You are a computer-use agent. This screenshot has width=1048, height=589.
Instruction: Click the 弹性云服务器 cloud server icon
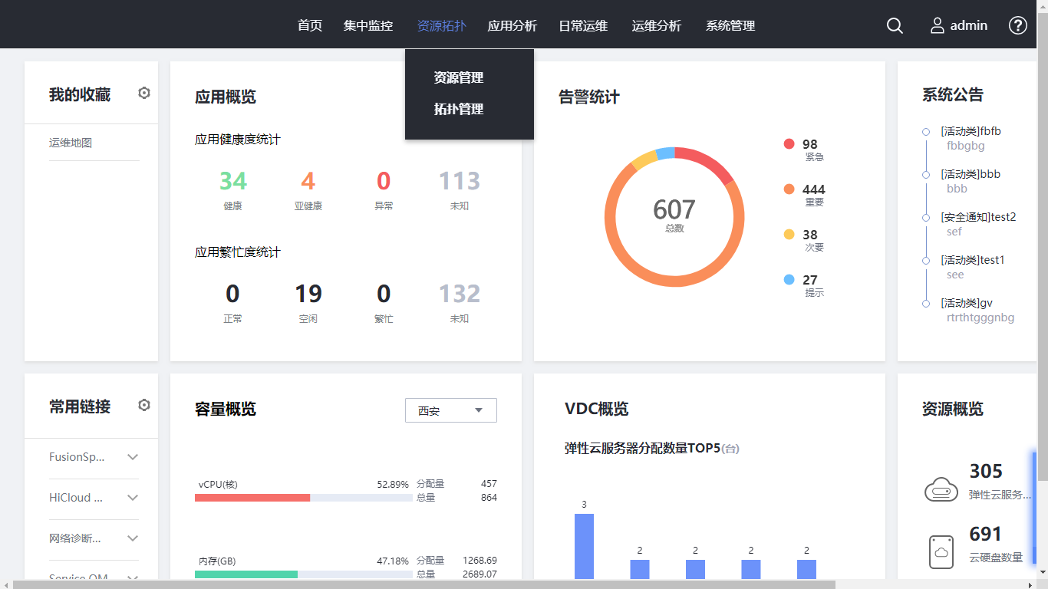(941, 489)
